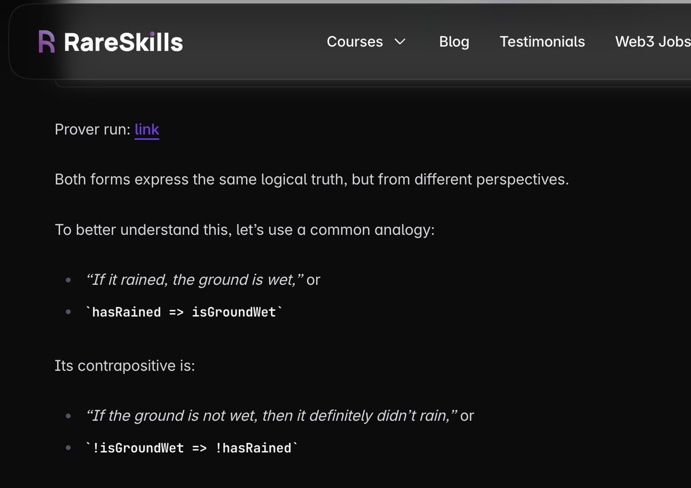
Task: Click the quote 'If it rained, the ground is wet'
Action: (x=195, y=280)
